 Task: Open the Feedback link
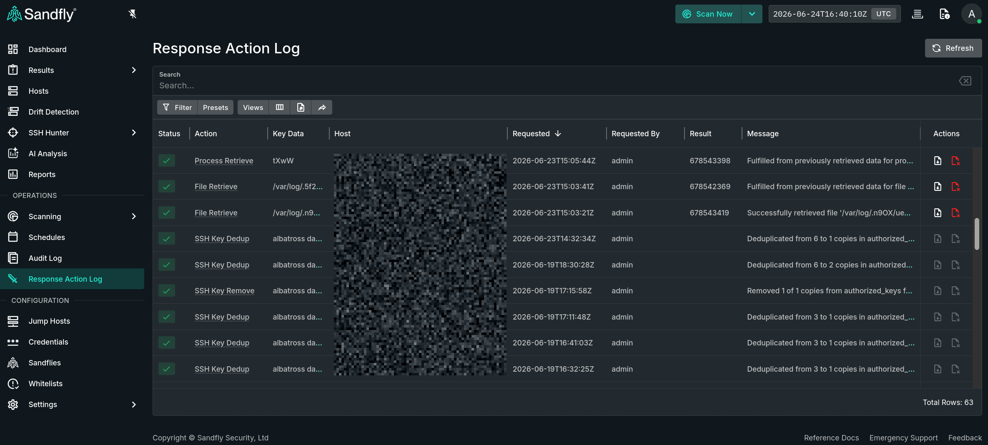(x=965, y=438)
